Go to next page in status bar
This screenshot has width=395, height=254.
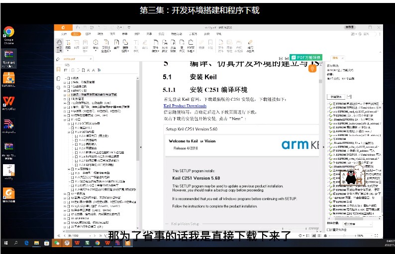click(x=95, y=236)
